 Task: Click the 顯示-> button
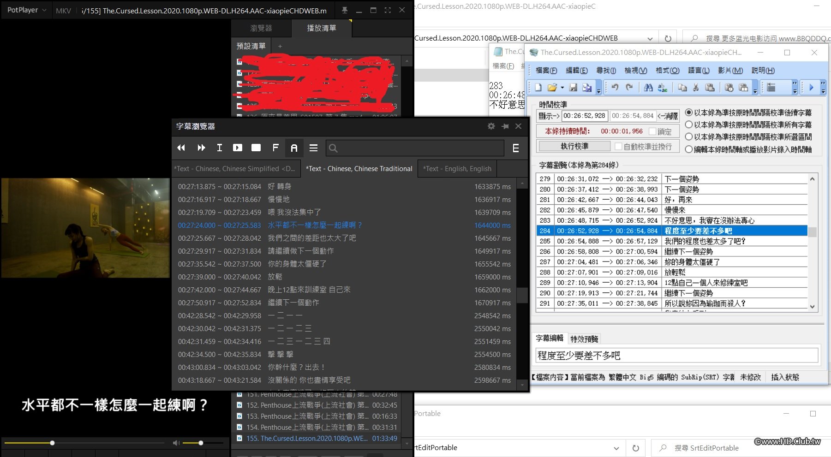549,116
